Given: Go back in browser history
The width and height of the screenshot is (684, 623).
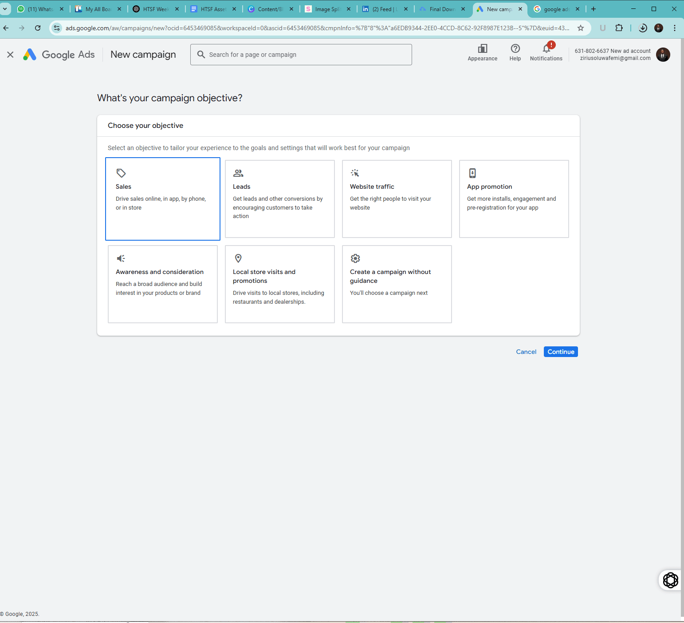Looking at the screenshot, I should coord(6,28).
